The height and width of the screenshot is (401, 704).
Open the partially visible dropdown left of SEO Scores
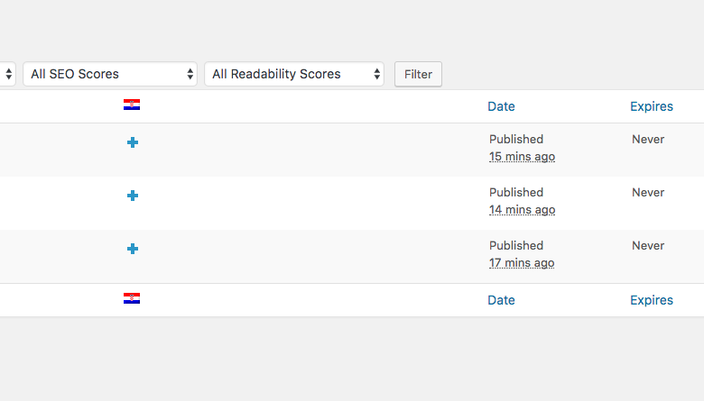7,74
